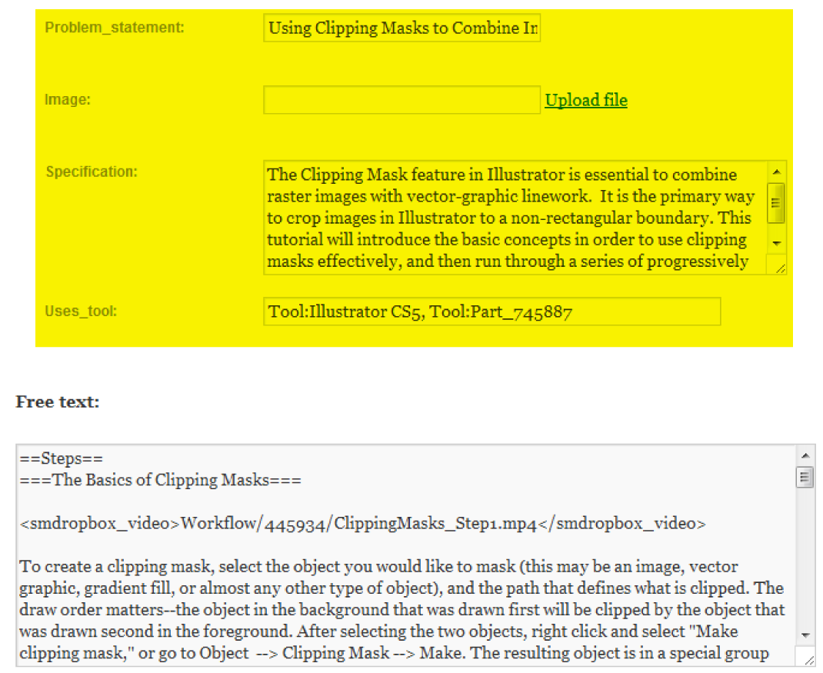This screenshot has width=823, height=673.
Task: Click the Specification scrollbar thumb
Action: click(776, 202)
